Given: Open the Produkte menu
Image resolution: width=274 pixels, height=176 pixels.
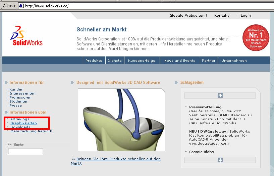Looking at the screenshot, I should point(94,60).
